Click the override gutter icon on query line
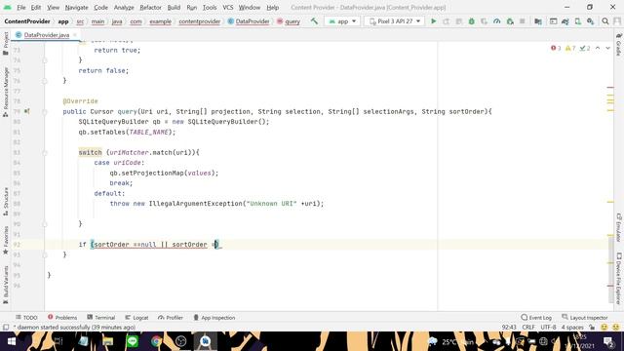 tap(26, 111)
